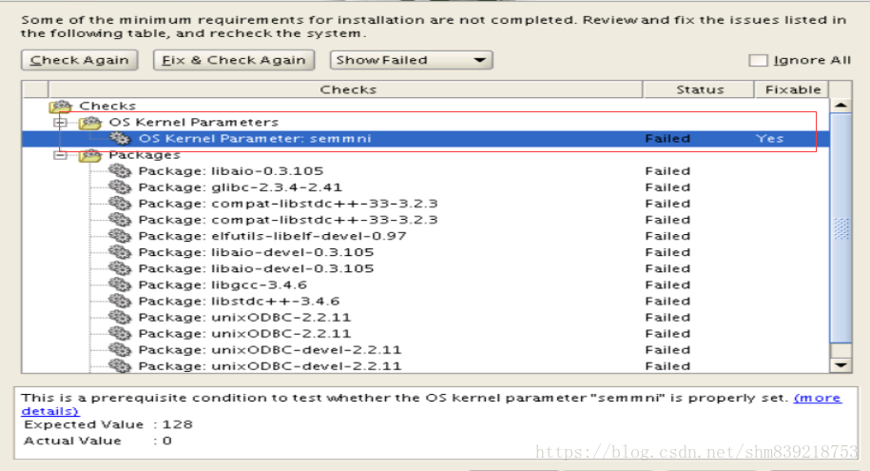Click the Packages folder icon
Viewport: 870px width, 471px height.
91,155
